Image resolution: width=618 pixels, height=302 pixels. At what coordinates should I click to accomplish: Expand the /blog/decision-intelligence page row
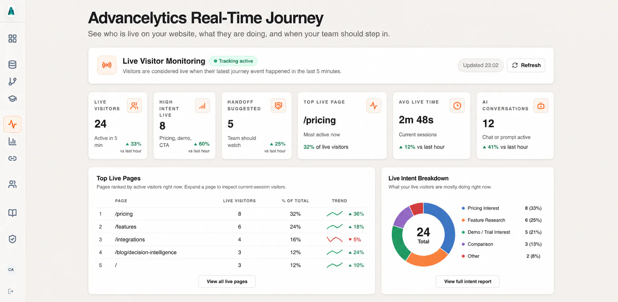(x=232, y=252)
